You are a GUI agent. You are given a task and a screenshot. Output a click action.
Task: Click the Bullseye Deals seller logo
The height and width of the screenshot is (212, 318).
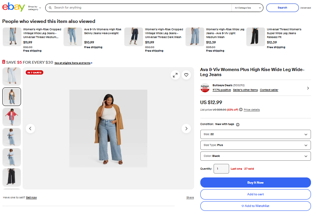pos(205,88)
